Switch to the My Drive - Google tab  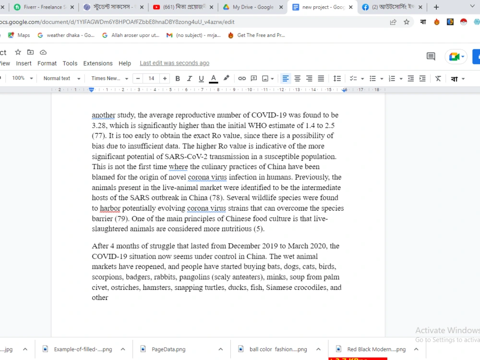253,7
